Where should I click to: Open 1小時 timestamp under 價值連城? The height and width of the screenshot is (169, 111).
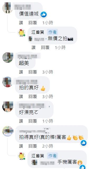(48, 23)
